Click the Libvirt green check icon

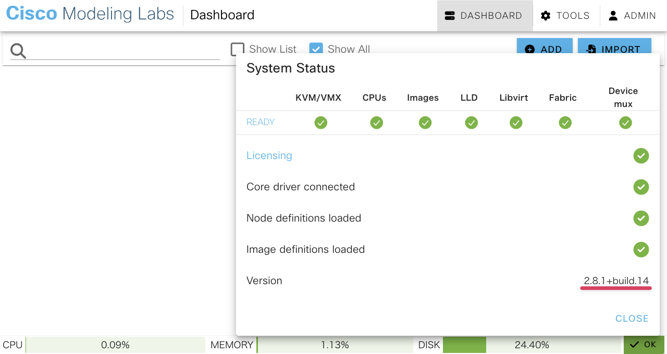515,123
